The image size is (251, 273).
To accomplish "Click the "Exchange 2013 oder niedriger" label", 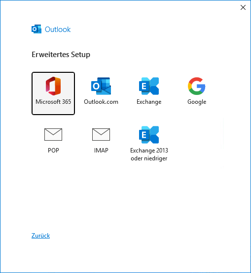I will click(x=149, y=154).
